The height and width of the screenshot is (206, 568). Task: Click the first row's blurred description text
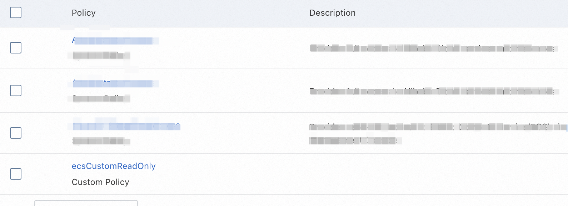tap(432, 48)
